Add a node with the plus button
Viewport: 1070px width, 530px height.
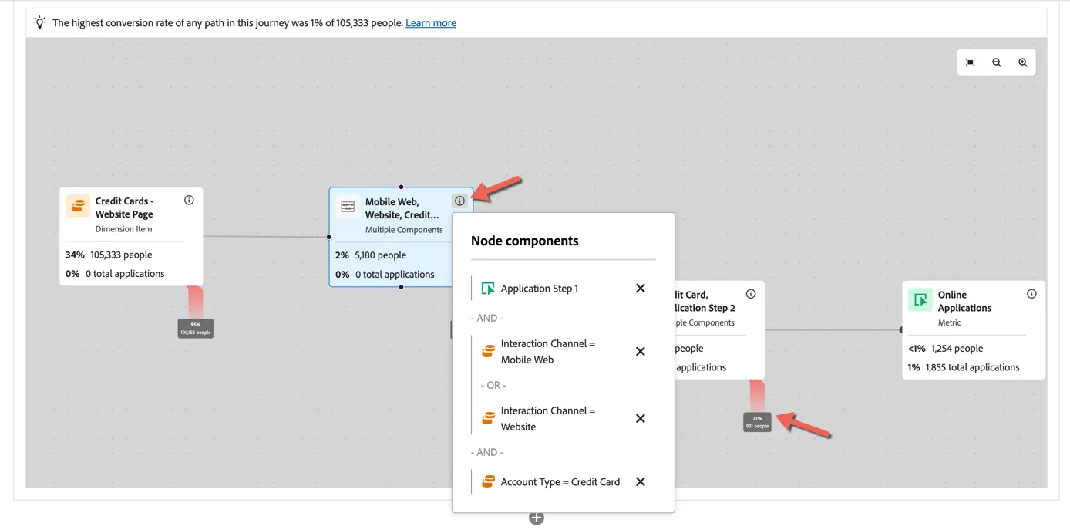[537, 518]
